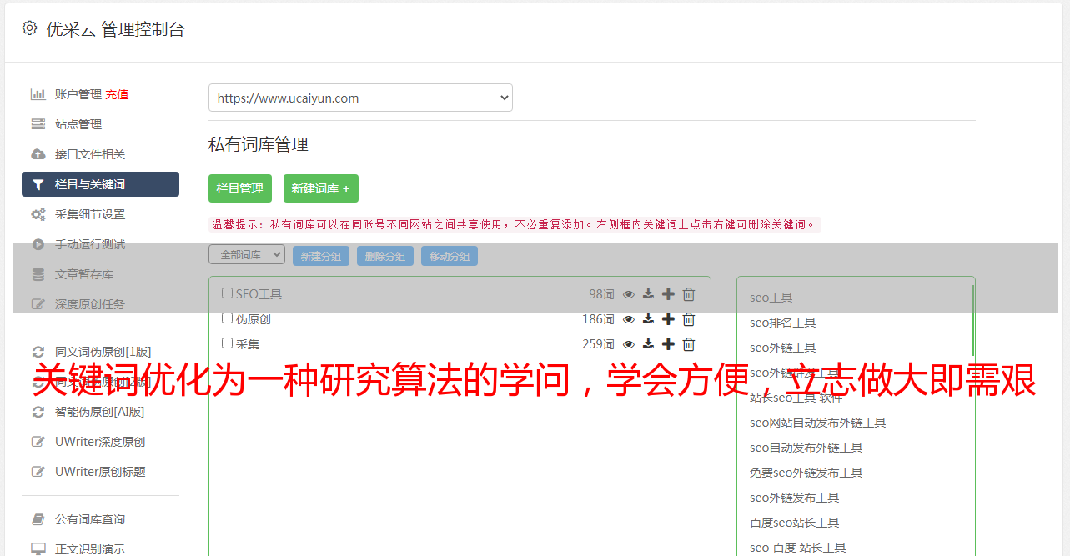The image size is (1070, 556).
Task: Select keyword seo外链工具 in the list
Action: pos(783,348)
